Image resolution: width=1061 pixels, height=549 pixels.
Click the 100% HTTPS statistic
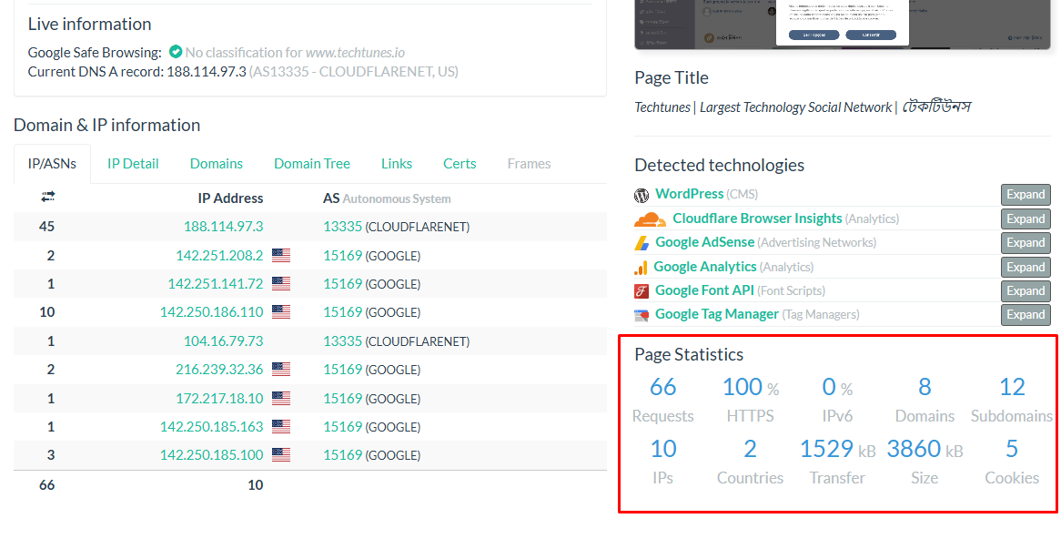click(750, 386)
